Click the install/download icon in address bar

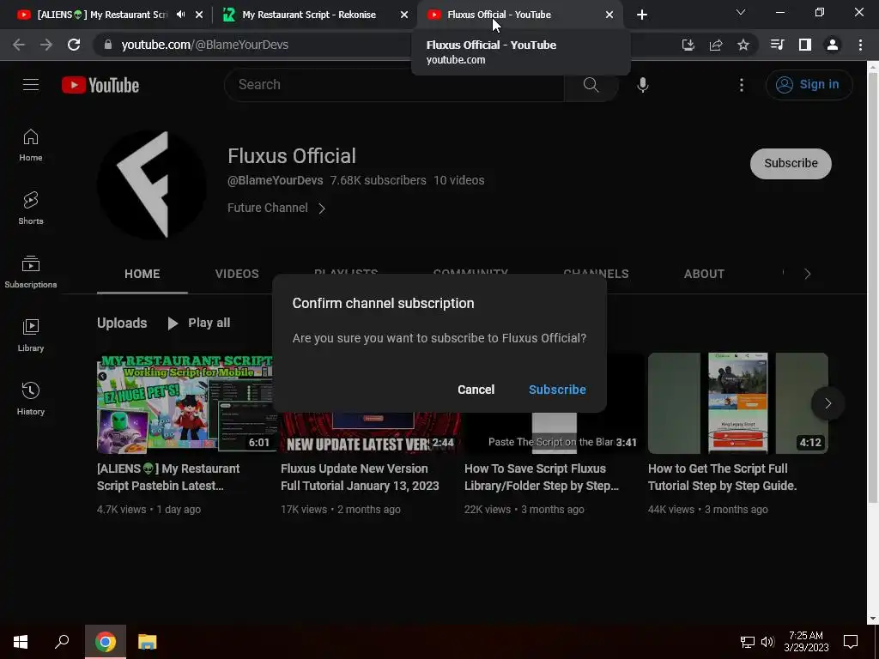[688, 45]
